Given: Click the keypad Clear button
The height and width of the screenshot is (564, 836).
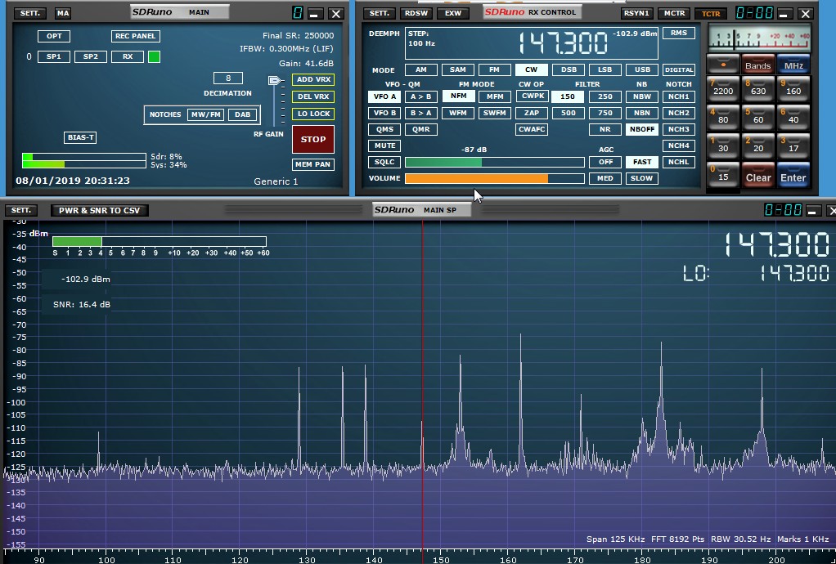Looking at the screenshot, I should click(758, 175).
